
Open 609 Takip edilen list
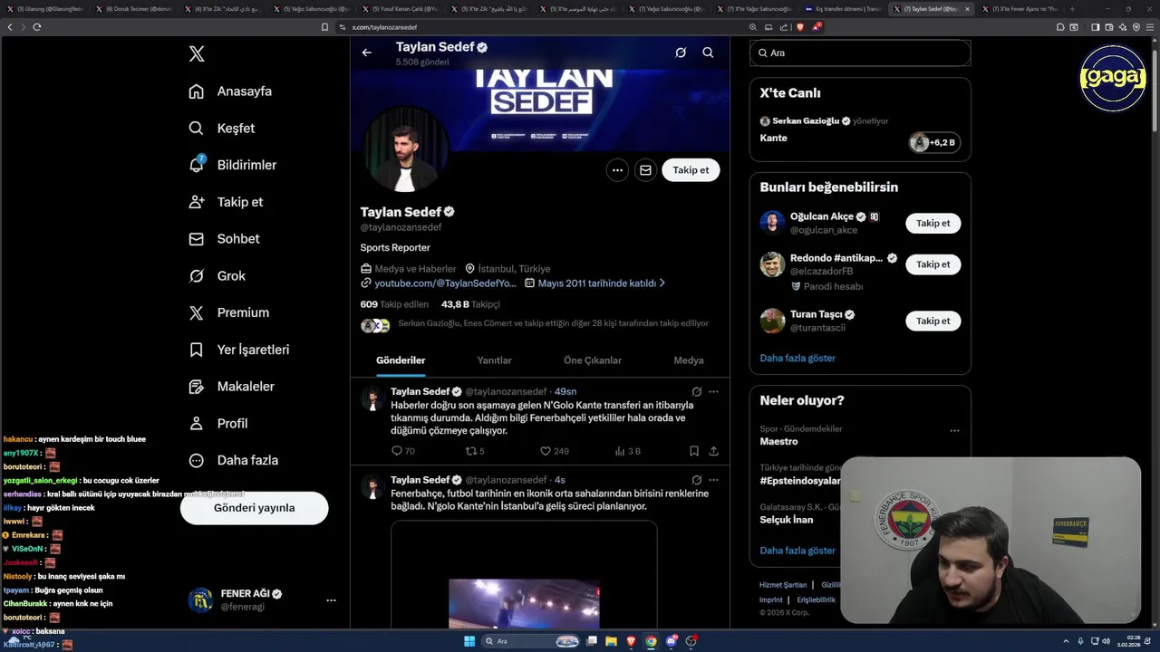tap(394, 304)
